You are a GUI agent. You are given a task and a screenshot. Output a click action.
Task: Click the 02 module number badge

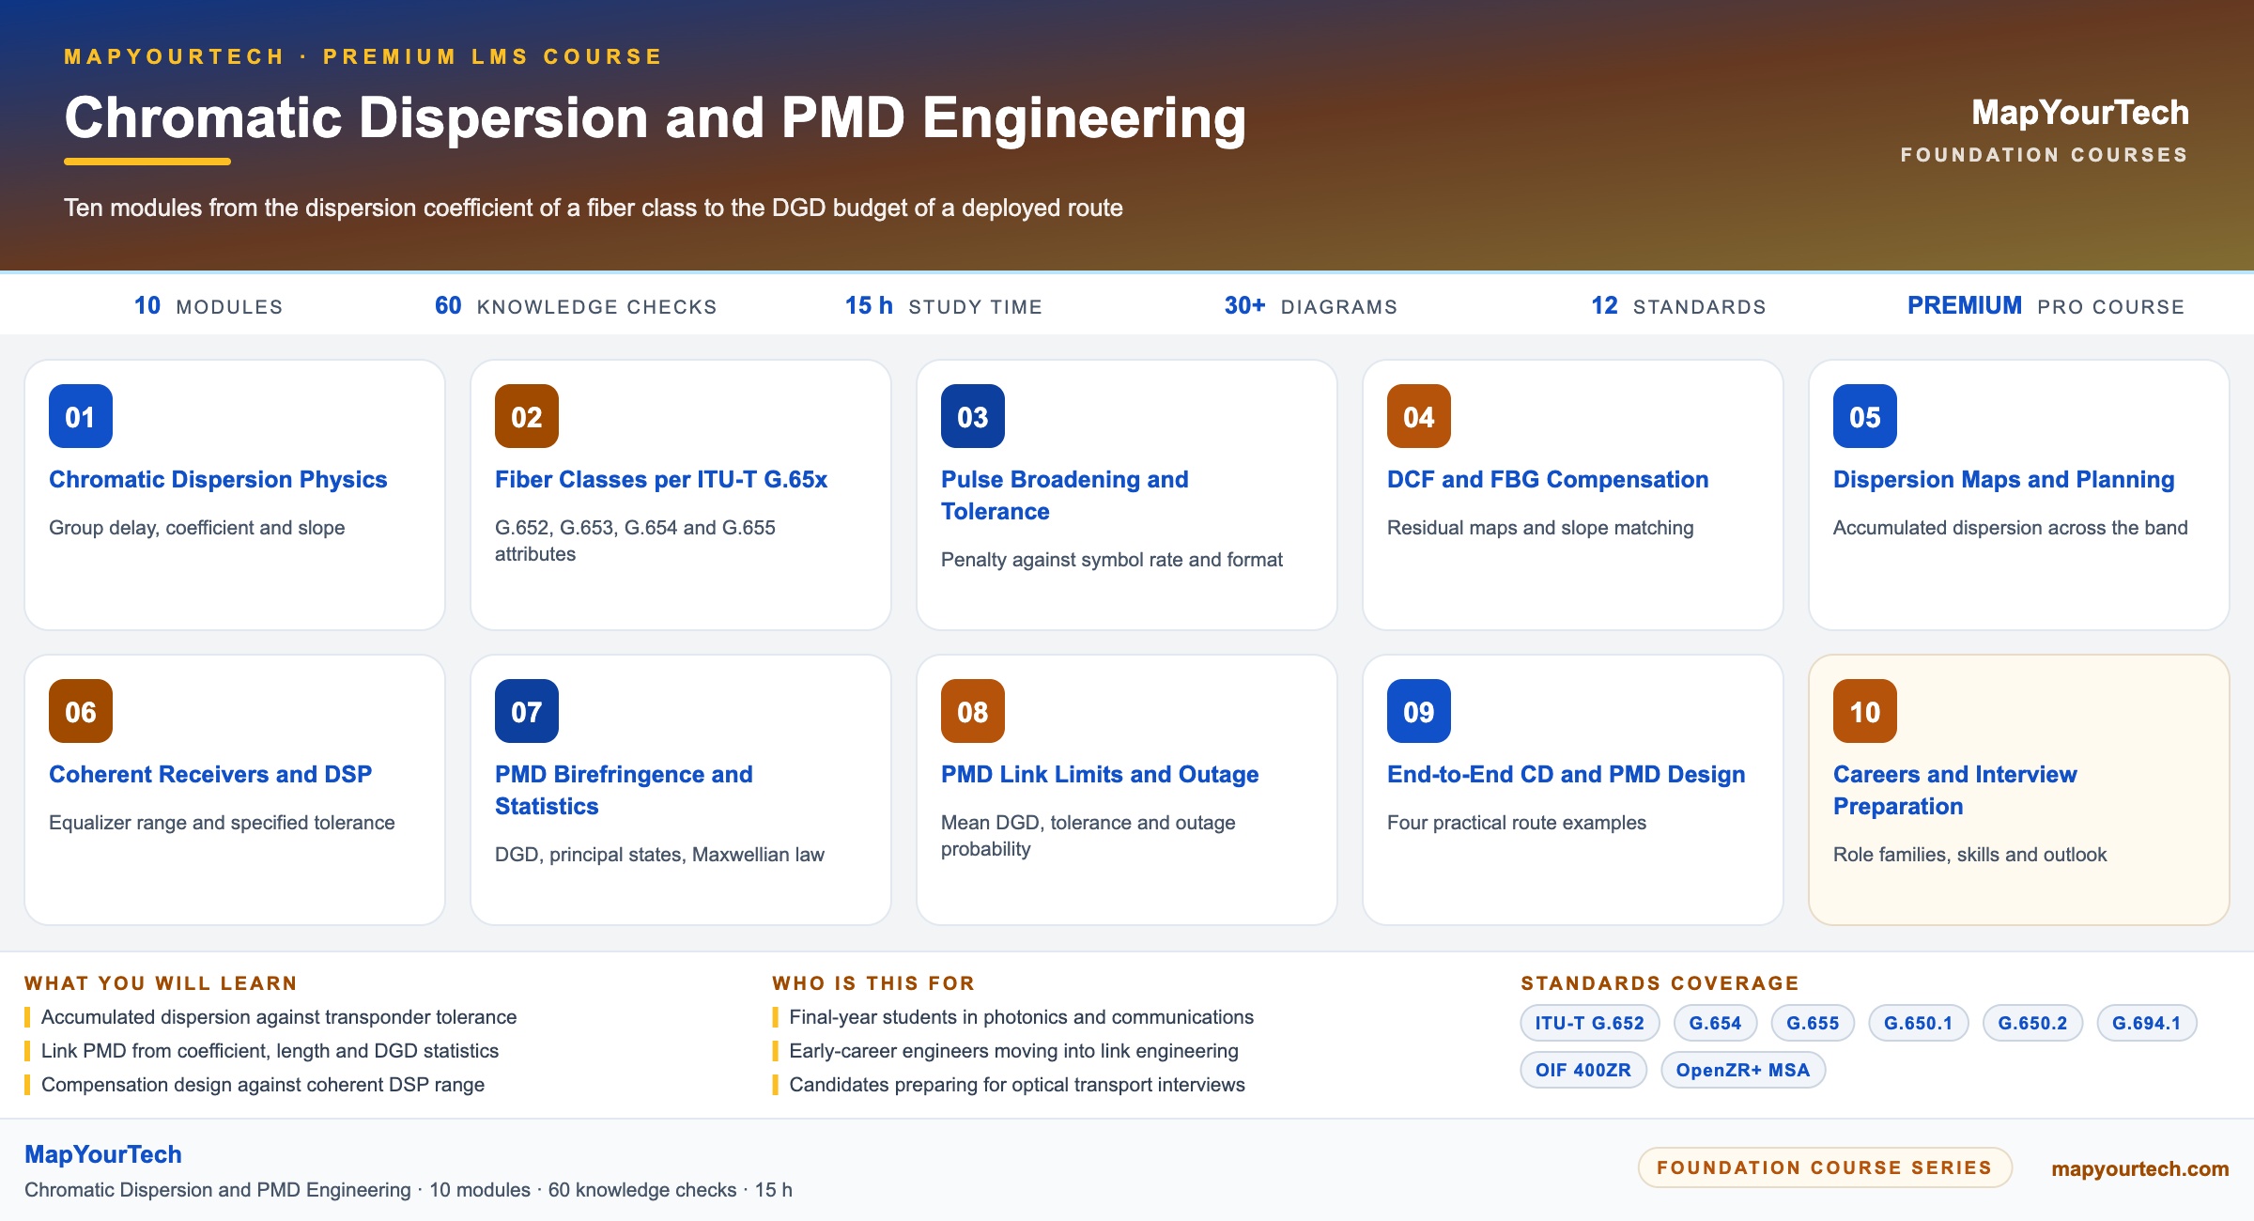pos(527,416)
